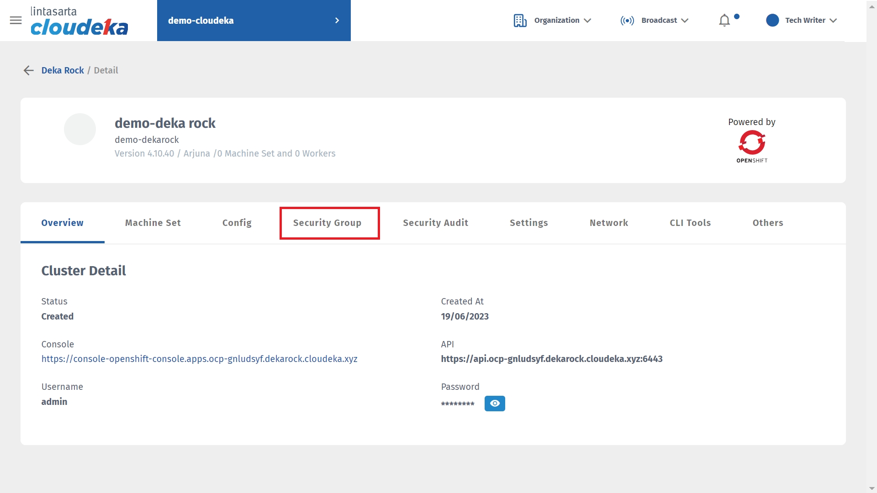Switch to the Machine Set tab

click(153, 223)
